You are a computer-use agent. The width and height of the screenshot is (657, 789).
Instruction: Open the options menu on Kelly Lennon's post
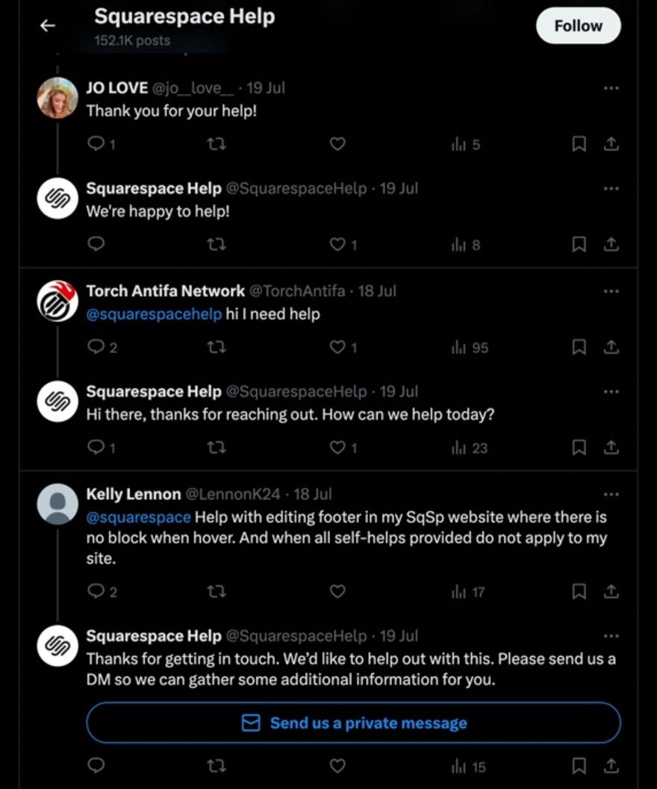click(611, 493)
